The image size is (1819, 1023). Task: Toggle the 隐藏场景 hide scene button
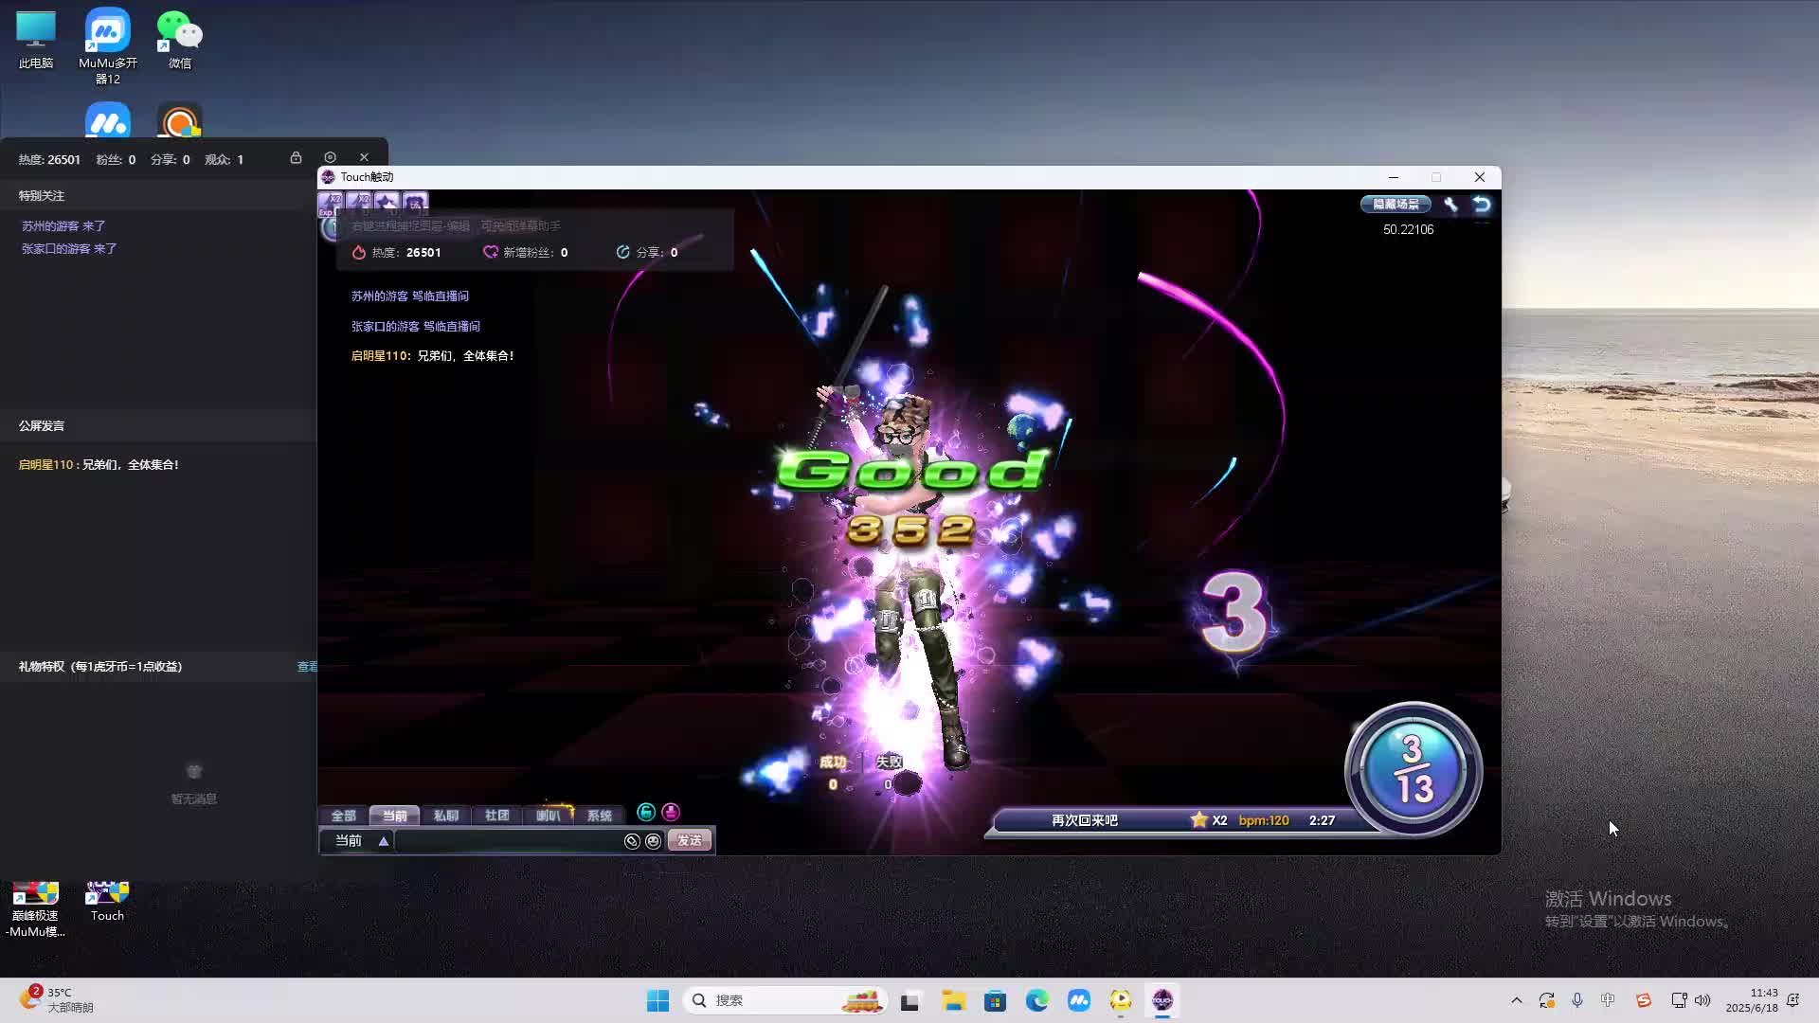1396,205
